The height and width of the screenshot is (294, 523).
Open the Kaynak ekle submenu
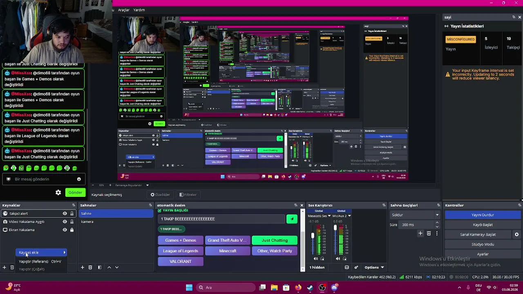[41, 253]
